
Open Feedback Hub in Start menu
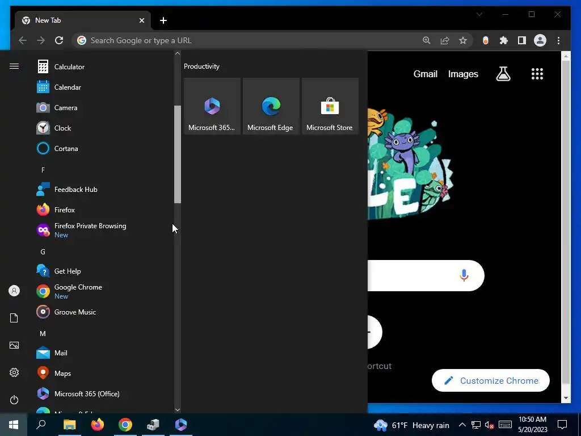104,190
